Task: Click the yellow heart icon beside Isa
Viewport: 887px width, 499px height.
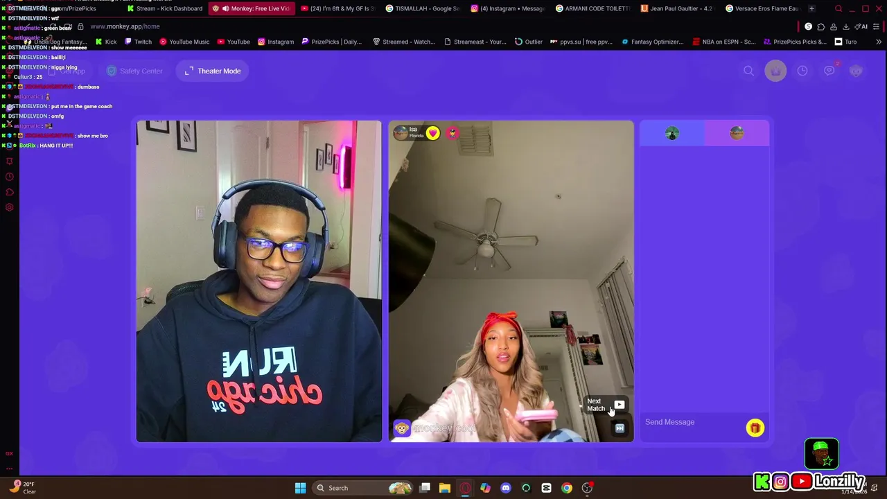Action: [x=432, y=133]
